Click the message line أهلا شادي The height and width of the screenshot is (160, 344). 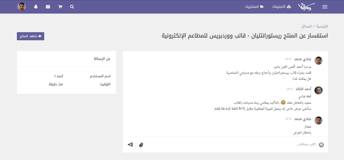tap(305, 97)
